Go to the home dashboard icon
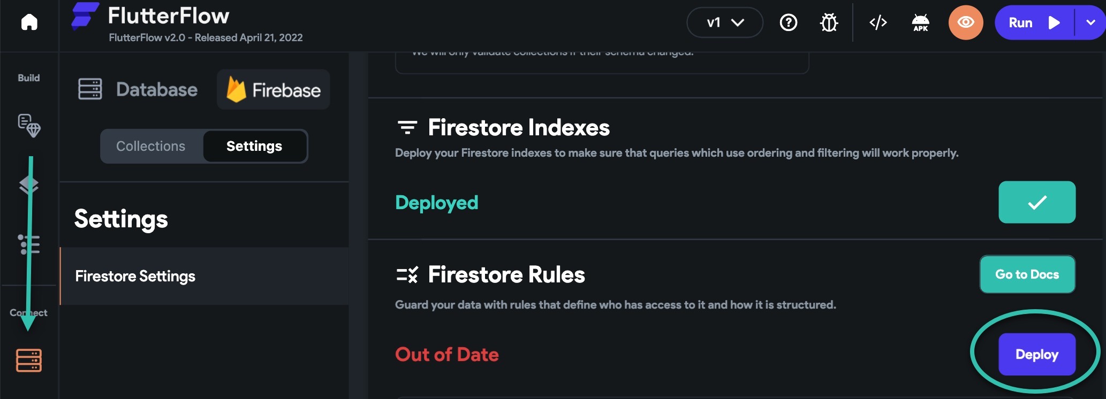This screenshot has height=399, width=1106. 29,22
